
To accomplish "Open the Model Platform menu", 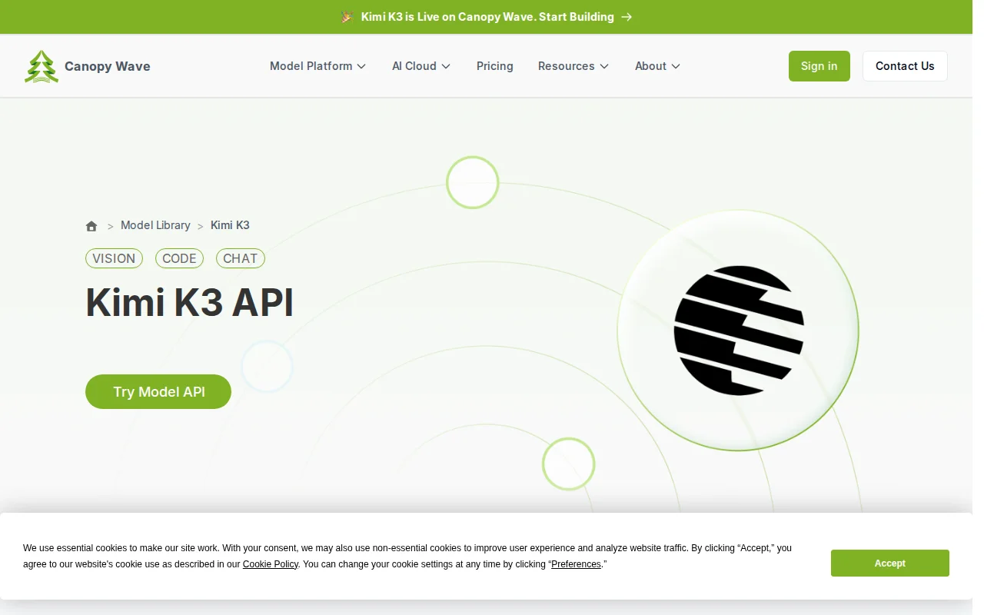I will point(318,66).
